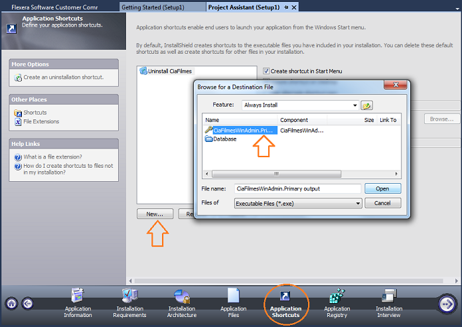The image size is (462, 327).
Task: Click the disabled Browse... button
Action: pyautogui.click(x=441, y=119)
